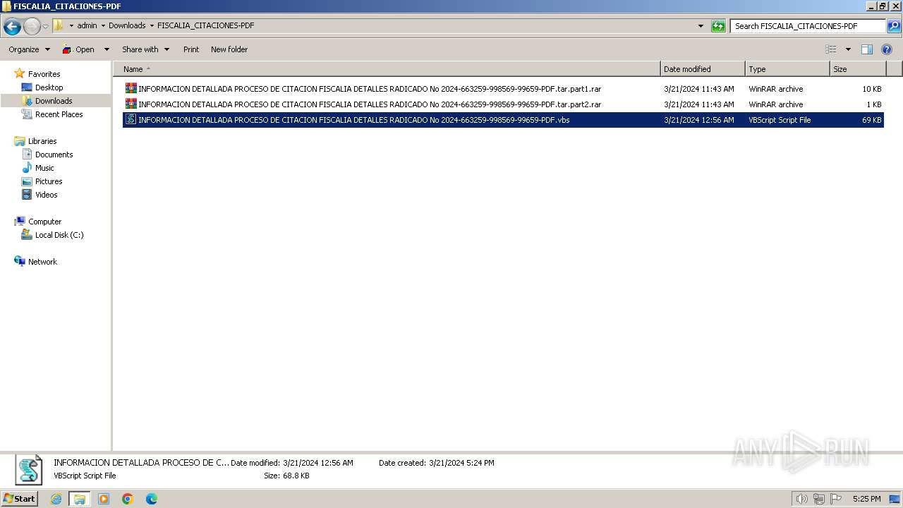The image size is (903, 508).
Task: Select FISCALIA_CITACIONES-PDF breadcrumb segment
Action: tap(205, 25)
